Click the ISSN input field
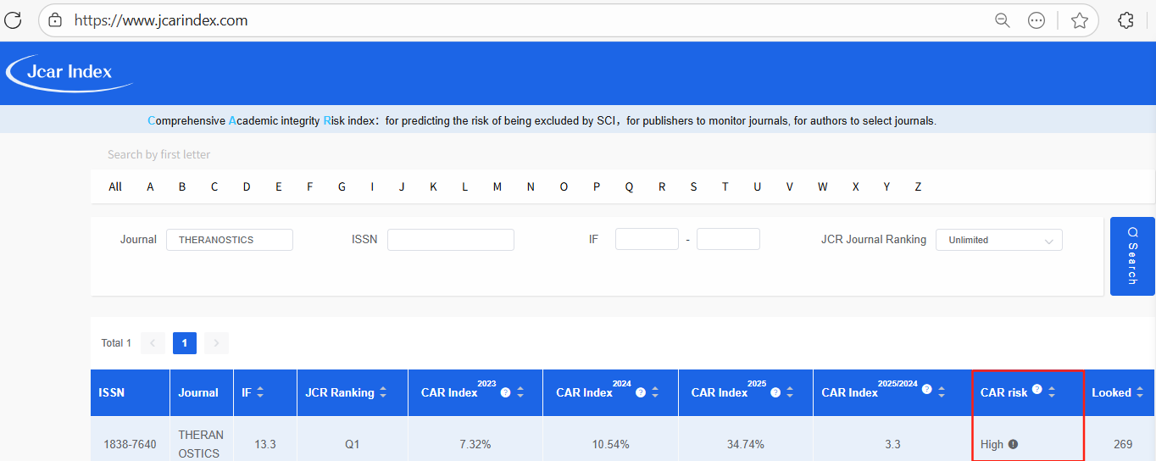This screenshot has width=1156, height=461. [x=451, y=240]
